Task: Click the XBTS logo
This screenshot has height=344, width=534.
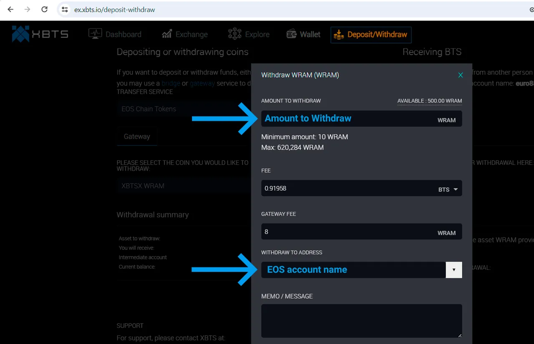Action: click(x=40, y=34)
